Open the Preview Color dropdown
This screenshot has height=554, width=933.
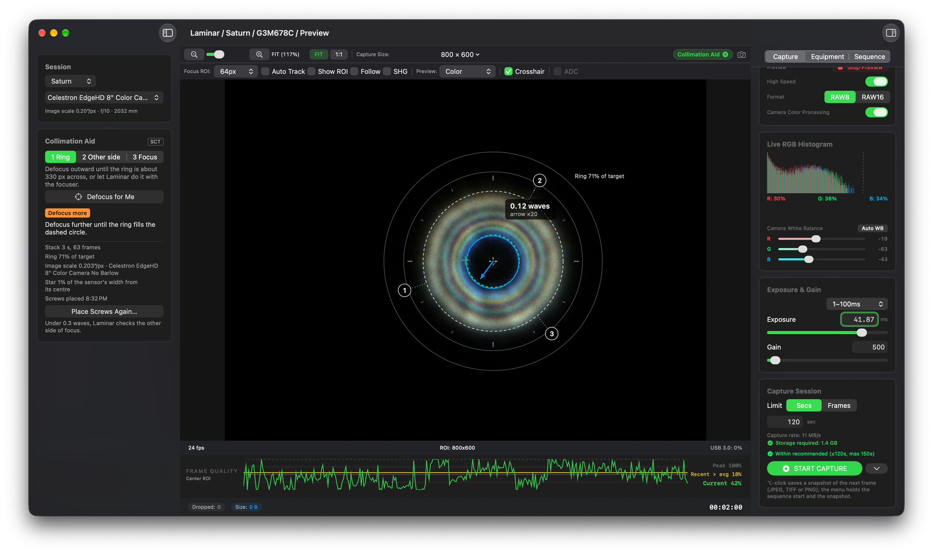pyautogui.click(x=467, y=71)
